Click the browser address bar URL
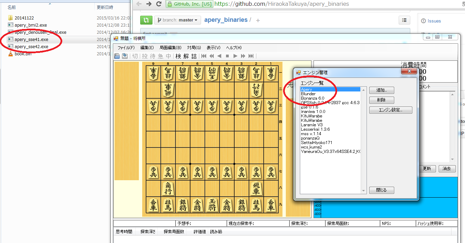 point(282,4)
